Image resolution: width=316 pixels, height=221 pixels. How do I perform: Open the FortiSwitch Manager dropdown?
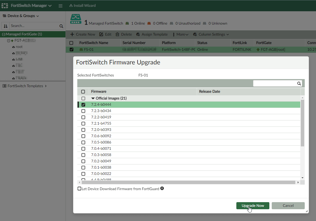pos(31,5)
